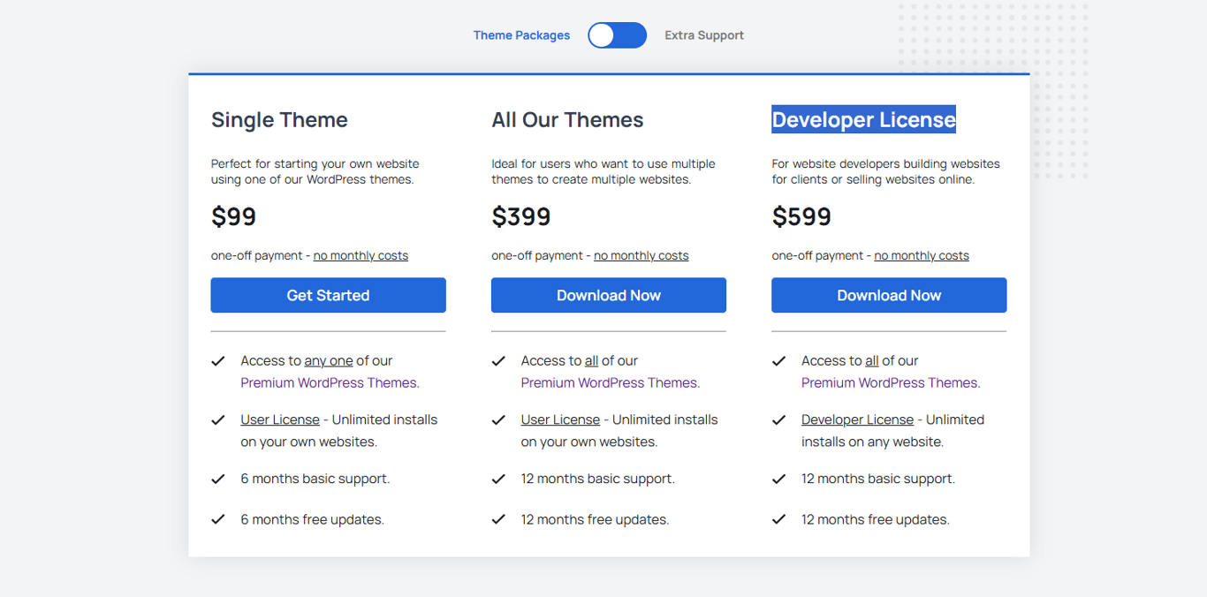Image resolution: width=1207 pixels, height=597 pixels.
Task: Select the Theme Packages label
Action: 521,35
